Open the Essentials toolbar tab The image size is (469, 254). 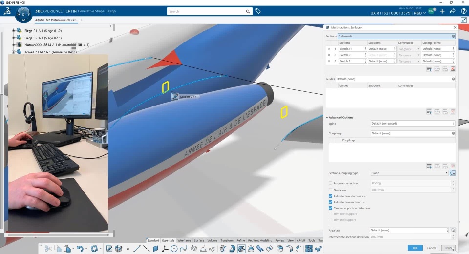tap(168, 240)
